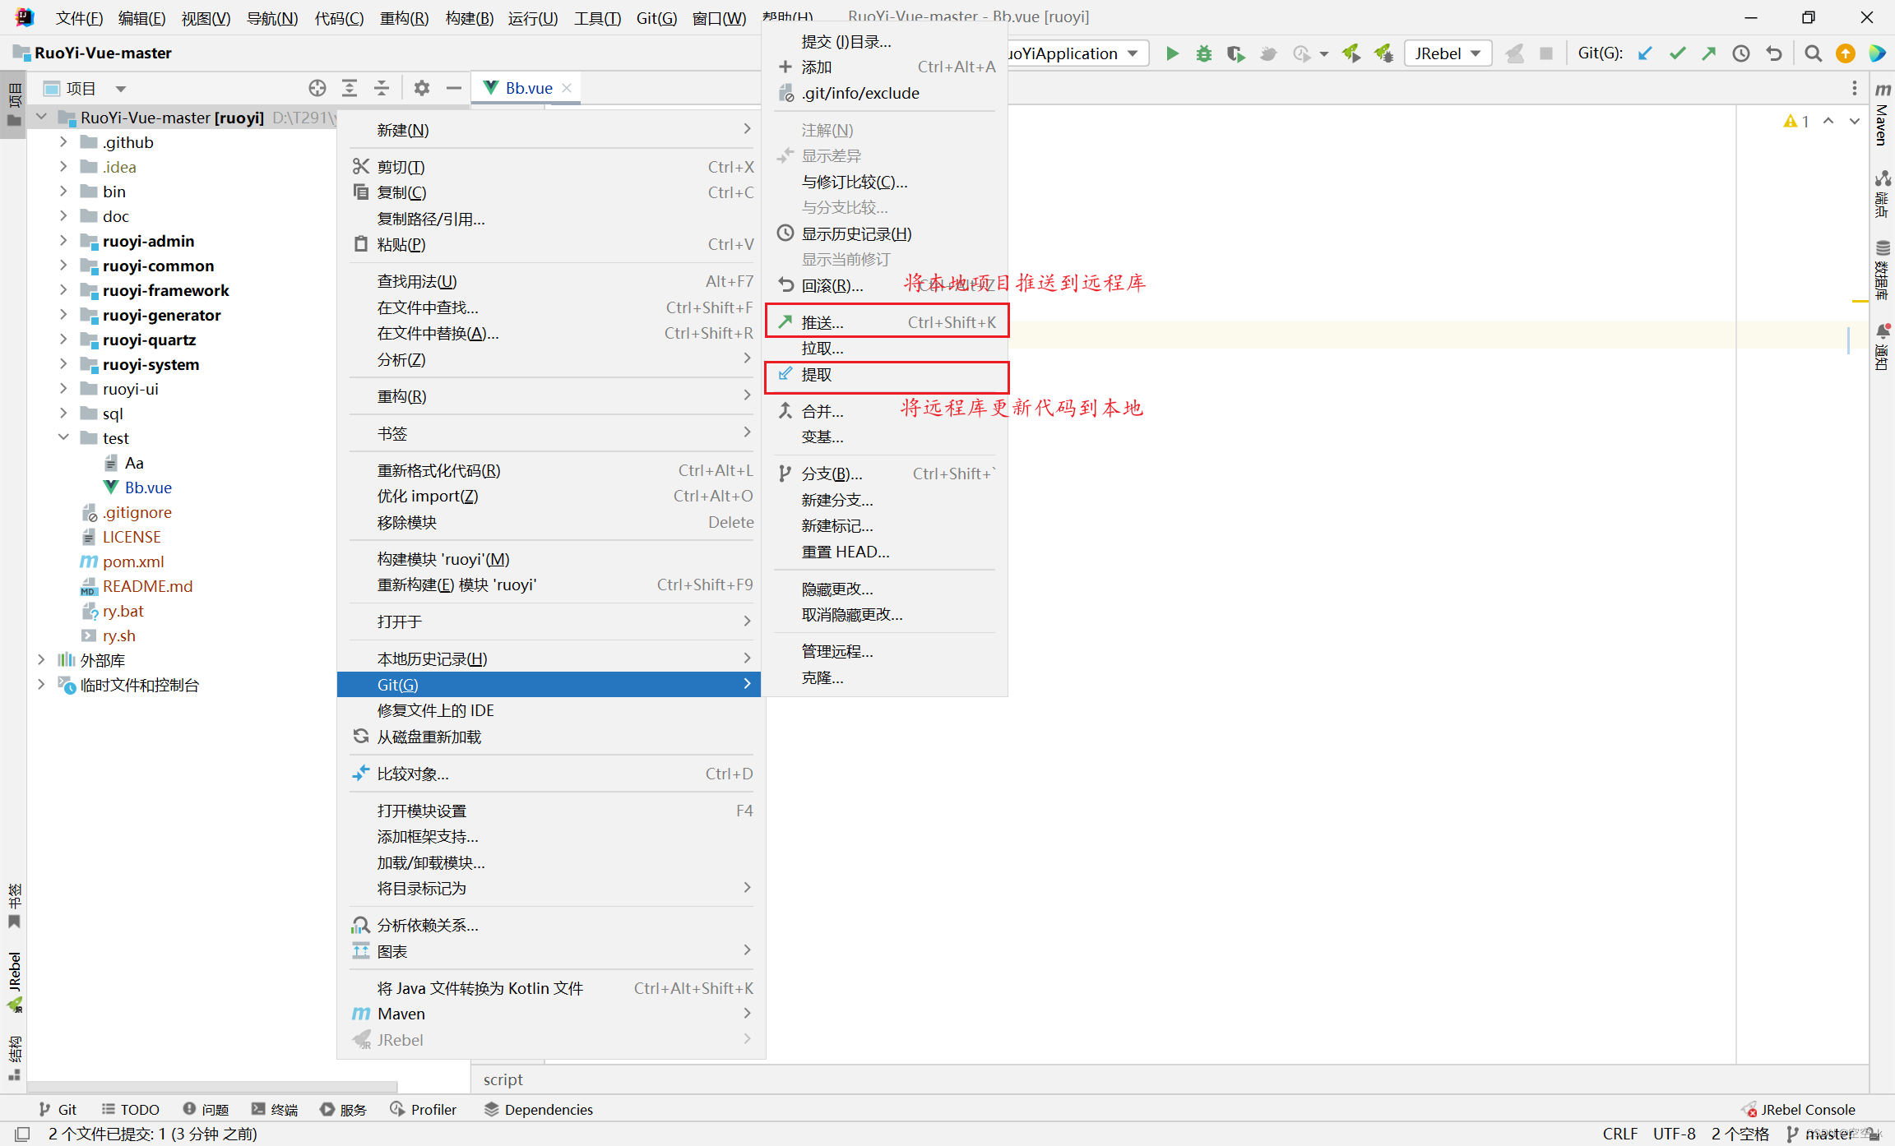1895x1146 pixels.
Task: Open Search Everywhere magnifier icon
Action: [1813, 53]
